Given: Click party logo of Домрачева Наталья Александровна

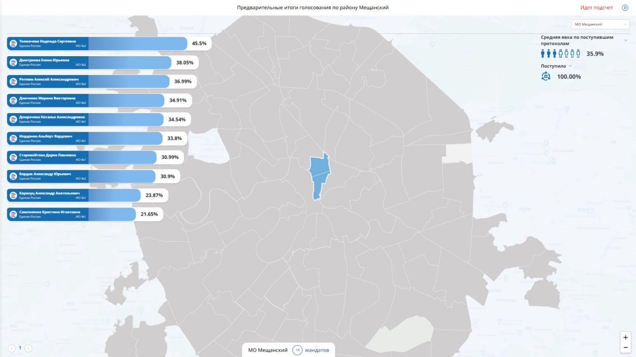Looking at the screenshot, I should [x=13, y=119].
